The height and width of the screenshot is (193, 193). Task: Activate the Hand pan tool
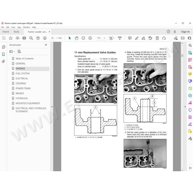(76, 38)
